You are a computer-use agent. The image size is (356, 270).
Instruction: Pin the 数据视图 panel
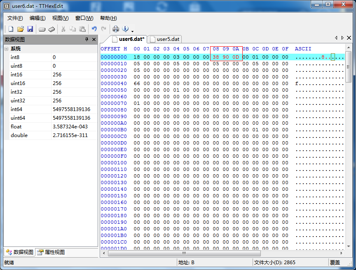tap(87, 39)
